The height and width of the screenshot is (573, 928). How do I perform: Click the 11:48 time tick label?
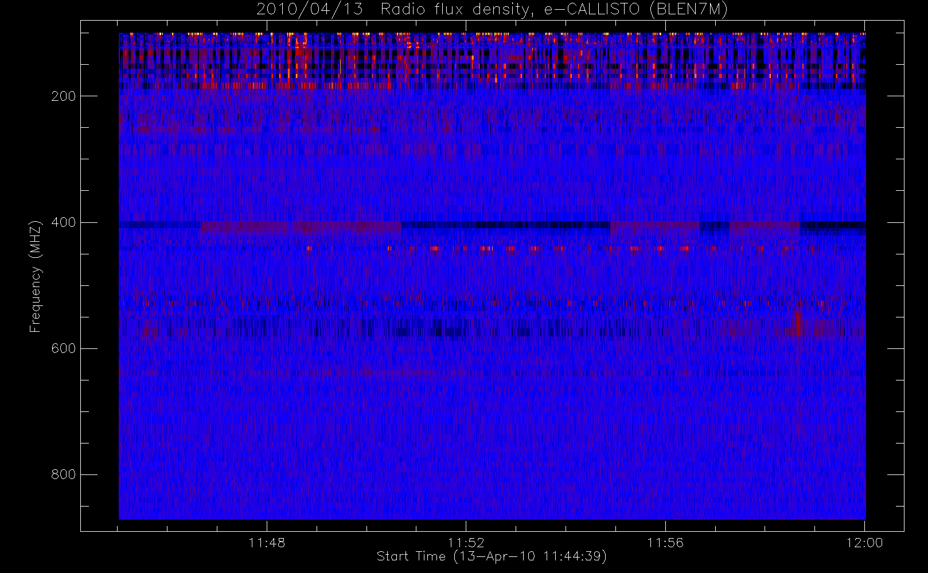tap(267, 543)
